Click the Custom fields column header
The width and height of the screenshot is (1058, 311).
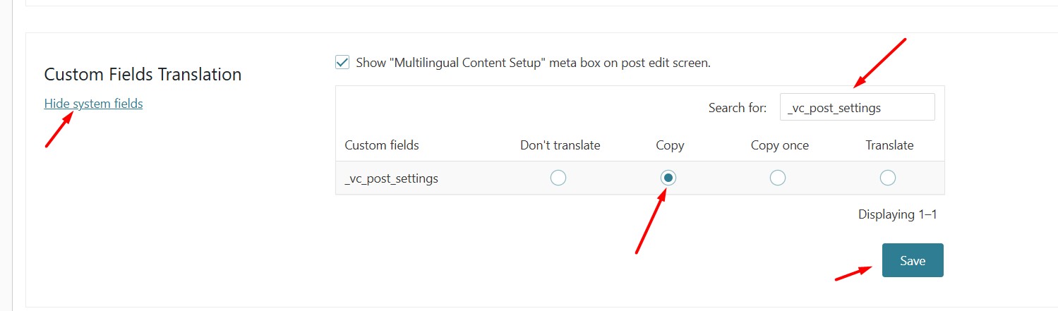coord(382,145)
